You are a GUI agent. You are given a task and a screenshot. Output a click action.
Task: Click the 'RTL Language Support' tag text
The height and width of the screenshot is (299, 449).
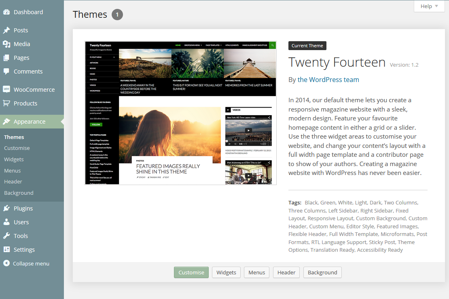(339, 242)
